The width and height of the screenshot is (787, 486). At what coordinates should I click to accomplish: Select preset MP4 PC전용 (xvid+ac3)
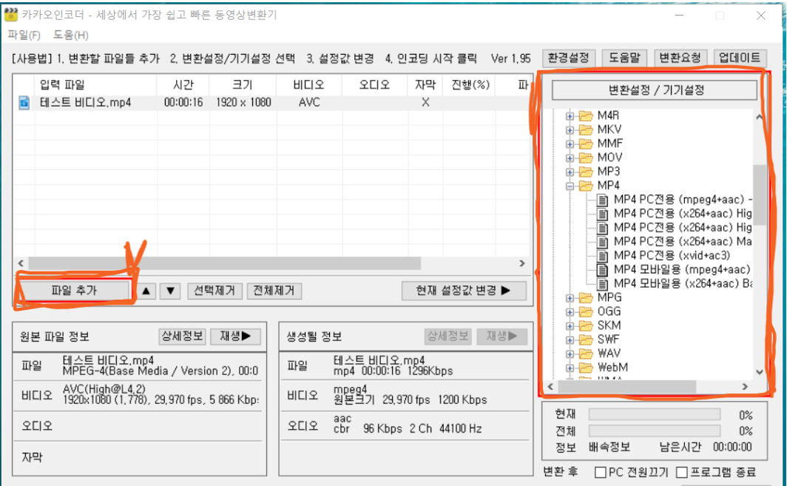[x=672, y=255]
